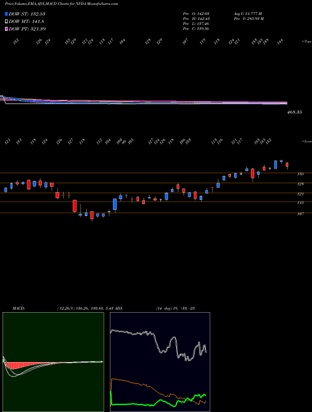The width and height of the screenshot is (312, 412).
Task: Click the 128 price level label
Action: [300, 184]
